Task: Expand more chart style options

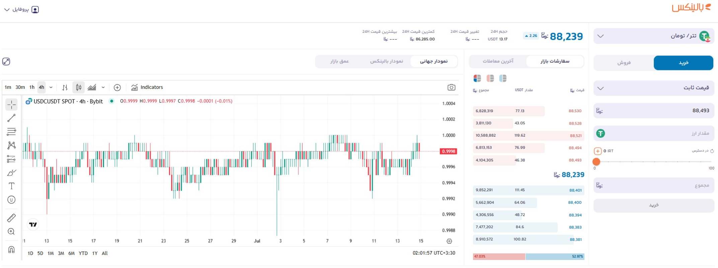Action: click(x=103, y=87)
